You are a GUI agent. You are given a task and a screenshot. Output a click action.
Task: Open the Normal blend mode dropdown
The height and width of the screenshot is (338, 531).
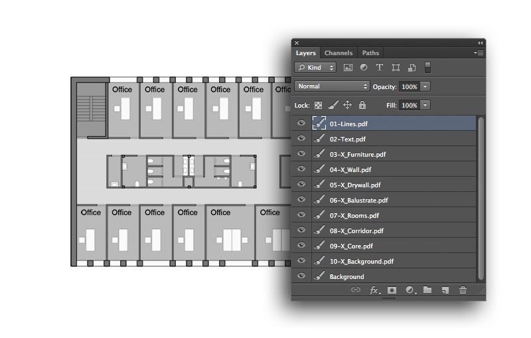tap(333, 86)
